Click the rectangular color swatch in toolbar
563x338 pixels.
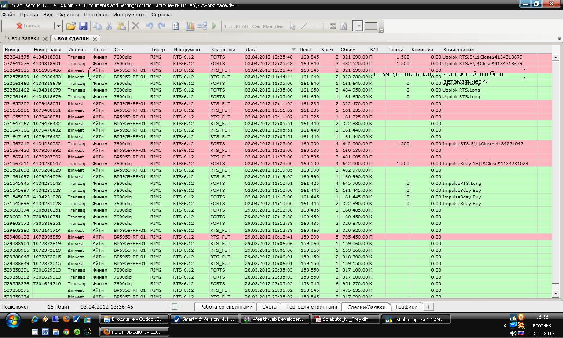[x=371, y=26]
